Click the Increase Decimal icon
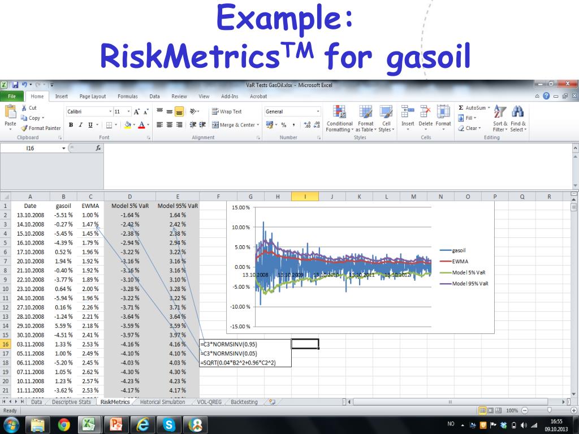 click(x=307, y=125)
